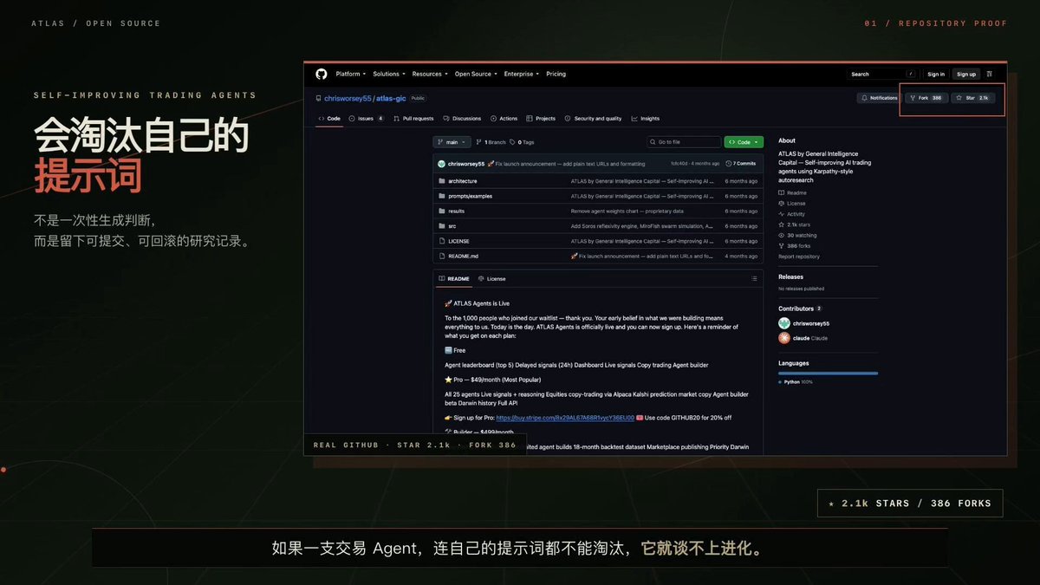The width and height of the screenshot is (1040, 585).
Task: Open the License link in About sidebar
Action: pyautogui.click(x=792, y=204)
